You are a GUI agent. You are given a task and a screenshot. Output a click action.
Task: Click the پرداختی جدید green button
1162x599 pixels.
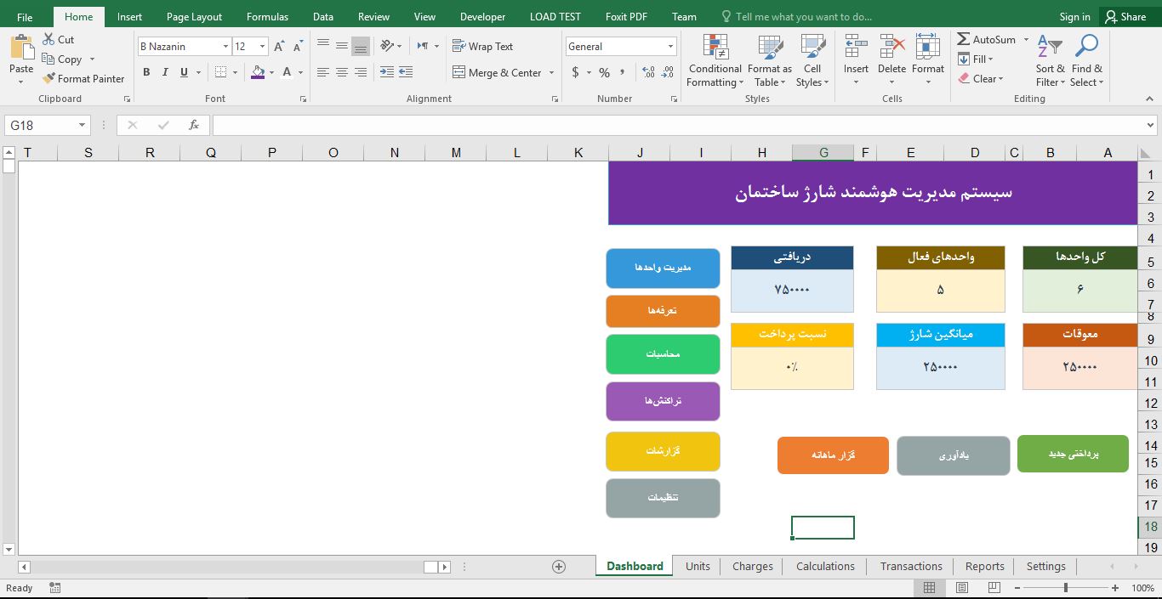pos(1073,453)
